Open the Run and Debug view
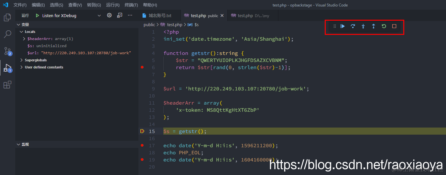The height and width of the screenshot is (175, 446). [7, 68]
